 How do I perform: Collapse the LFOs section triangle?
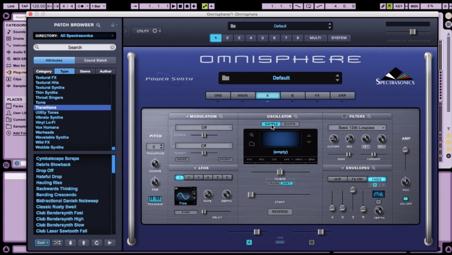tap(195, 168)
